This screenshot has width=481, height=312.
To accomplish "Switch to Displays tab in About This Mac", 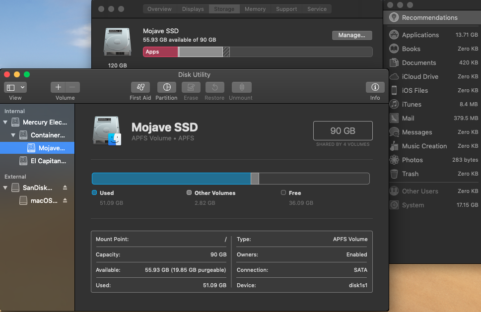I will [x=193, y=9].
